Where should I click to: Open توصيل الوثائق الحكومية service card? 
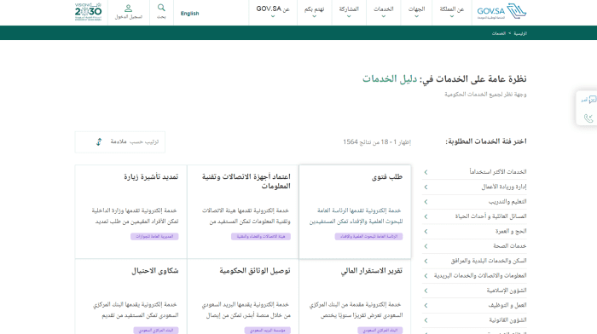[243, 297]
